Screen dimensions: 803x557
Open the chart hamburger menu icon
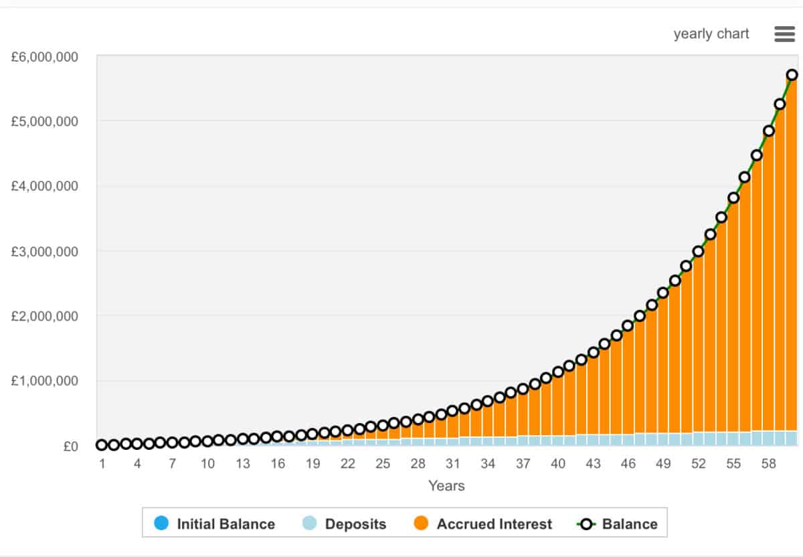click(784, 34)
